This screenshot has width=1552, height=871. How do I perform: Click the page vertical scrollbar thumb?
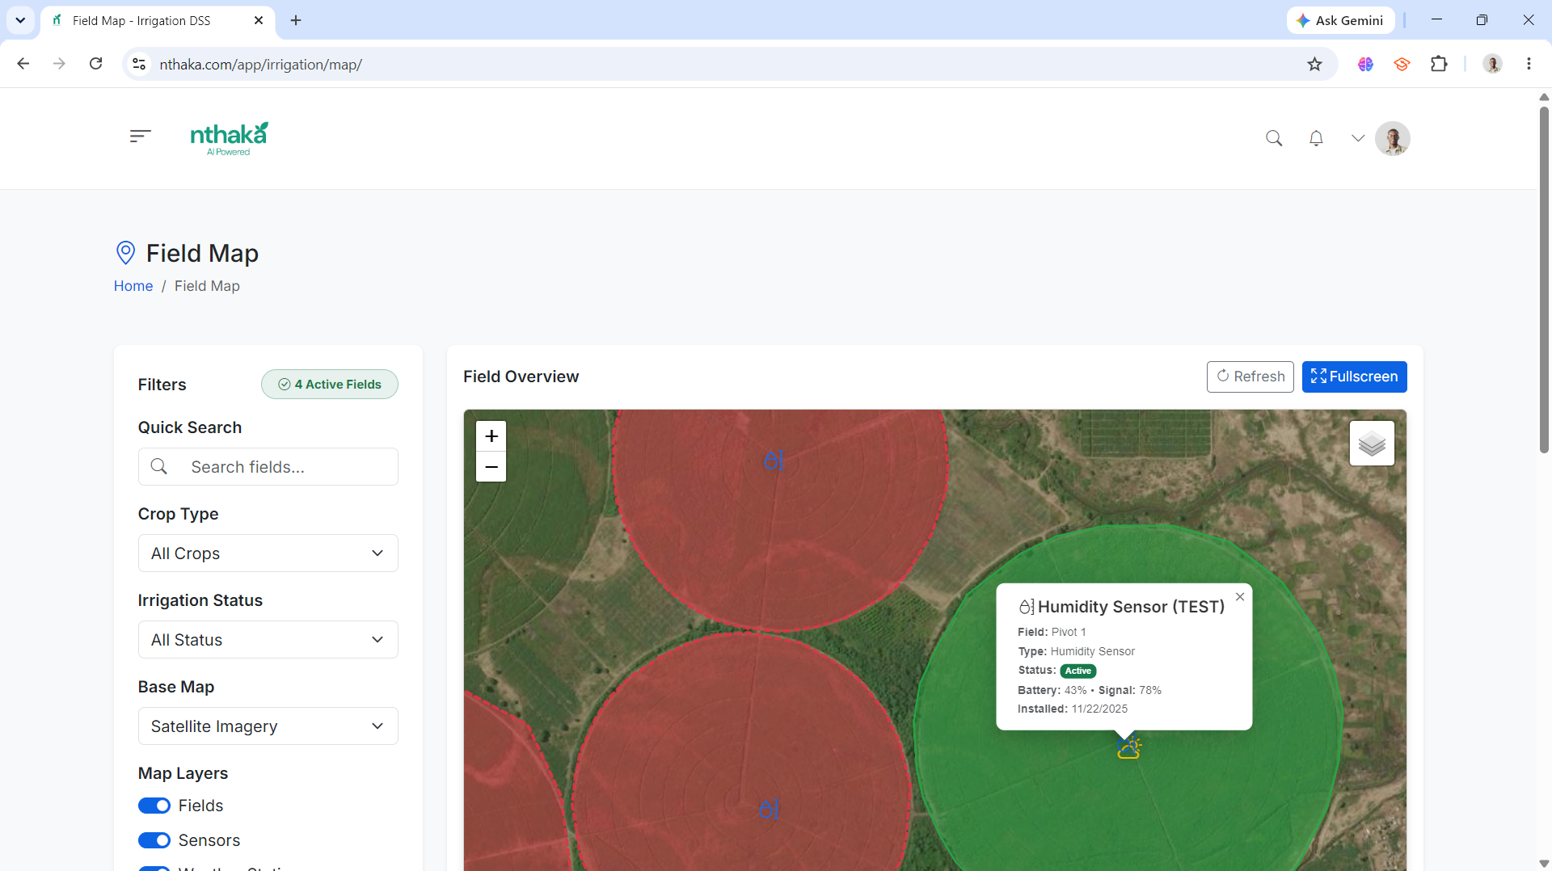[1544, 279]
